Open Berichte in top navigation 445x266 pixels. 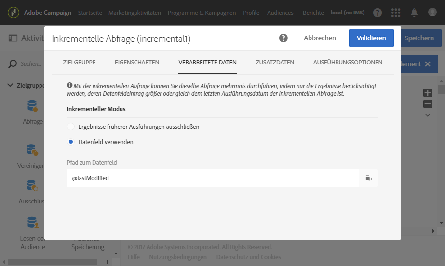(x=313, y=13)
